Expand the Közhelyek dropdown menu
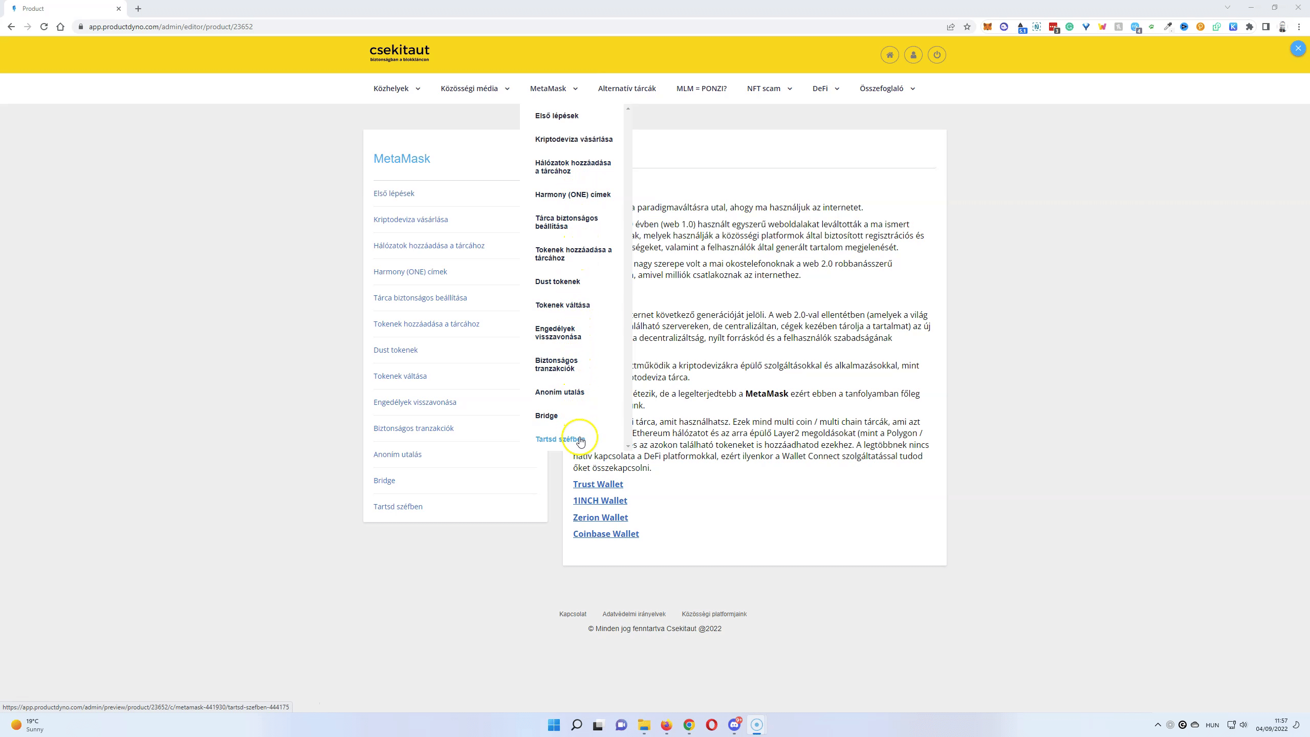This screenshot has width=1310, height=737. pyautogui.click(x=397, y=89)
